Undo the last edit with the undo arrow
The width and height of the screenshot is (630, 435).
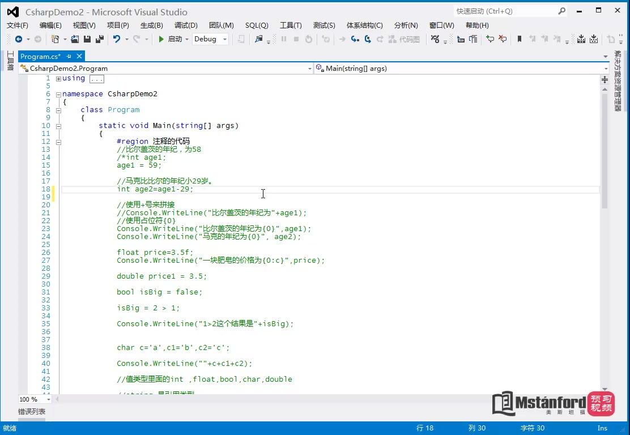click(x=117, y=39)
